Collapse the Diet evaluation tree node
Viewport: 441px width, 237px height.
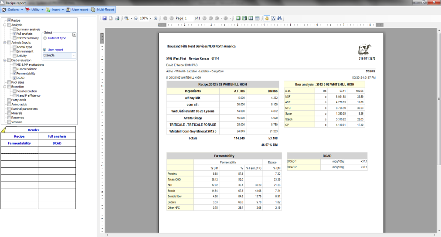tap(5, 60)
